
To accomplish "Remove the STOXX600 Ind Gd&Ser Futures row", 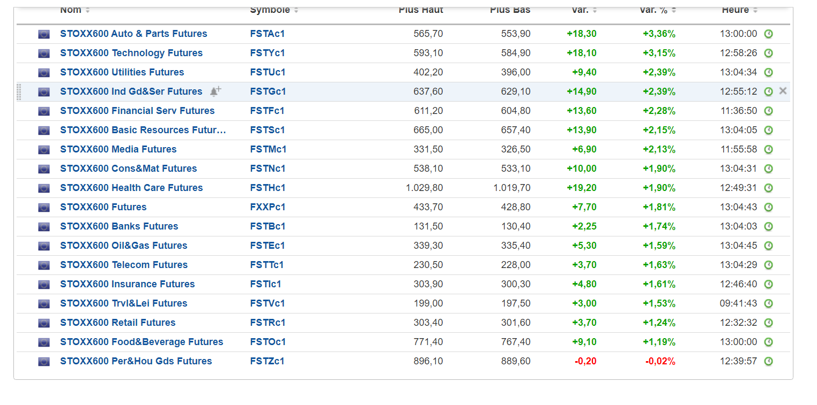I will (x=783, y=91).
